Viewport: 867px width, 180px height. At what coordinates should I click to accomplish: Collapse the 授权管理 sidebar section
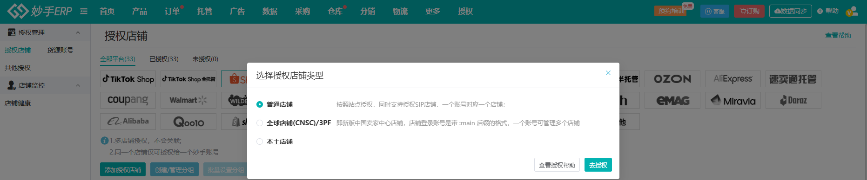[x=78, y=32]
